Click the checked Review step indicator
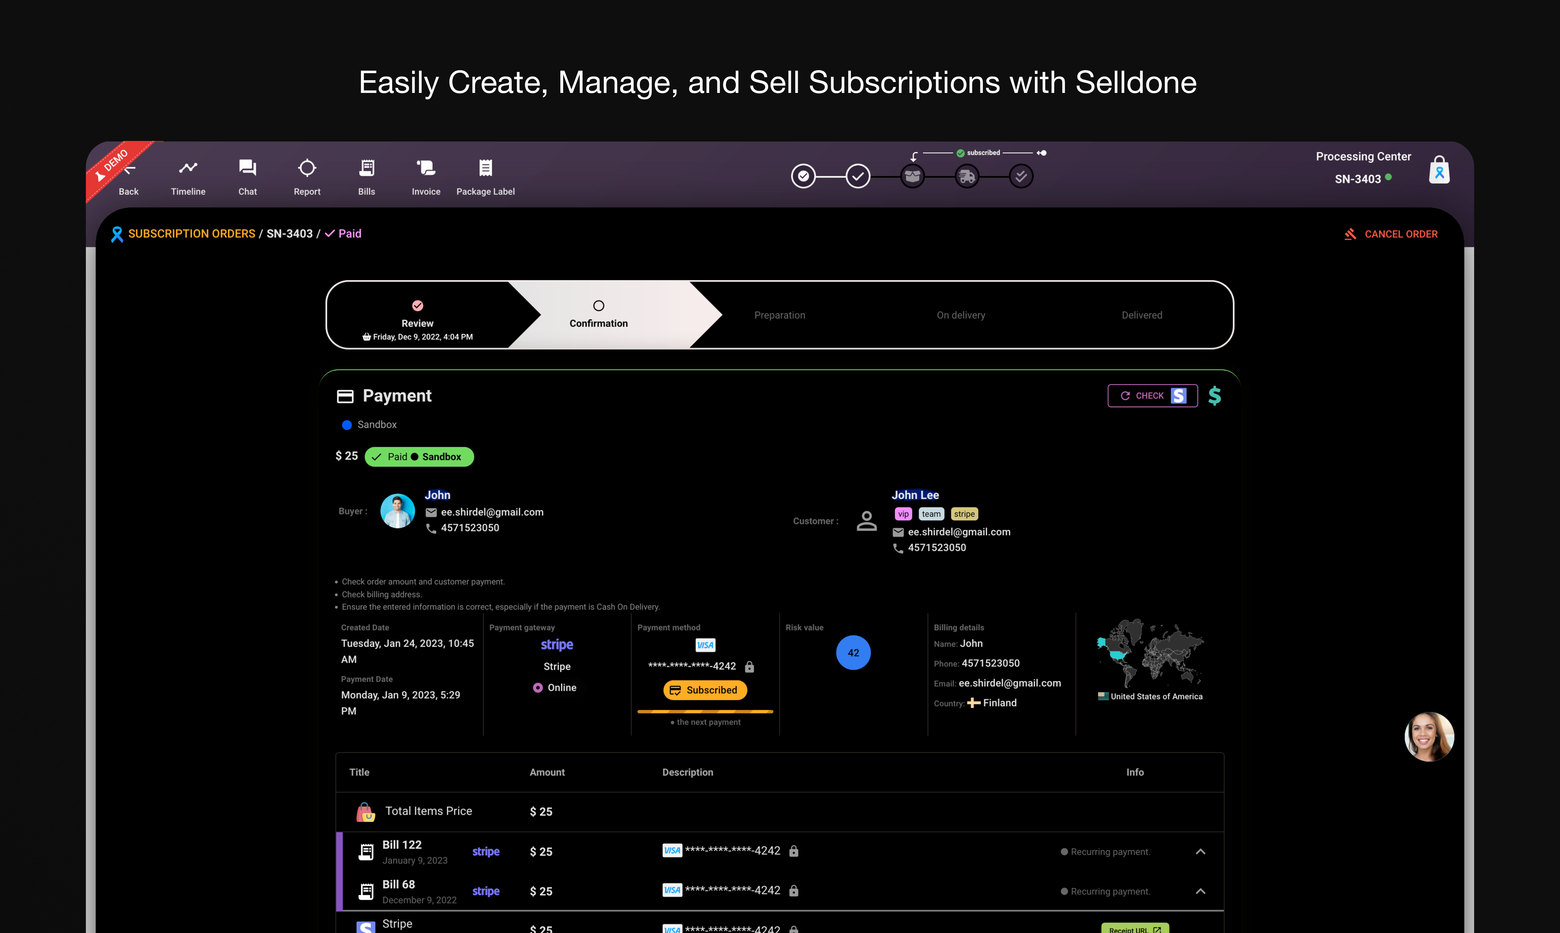The width and height of the screenshot is (1560, 933). [x=418, y=306]
